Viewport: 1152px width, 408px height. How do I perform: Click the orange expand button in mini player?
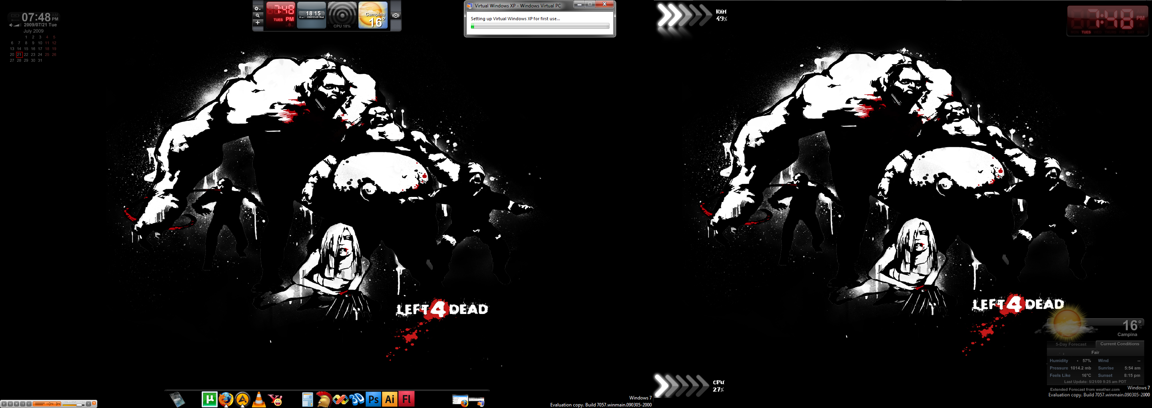(94, 403)
